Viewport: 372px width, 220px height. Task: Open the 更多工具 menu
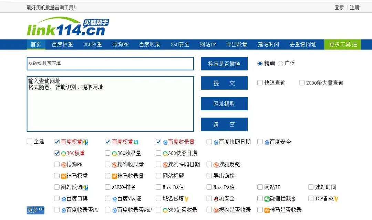click(343, 45)
